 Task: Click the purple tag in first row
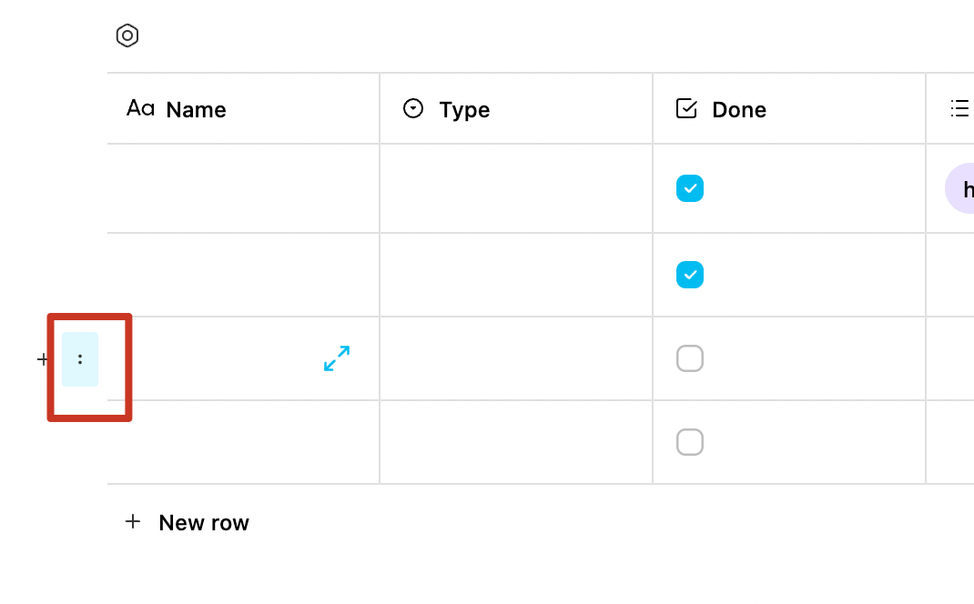[x=961, y=189]
